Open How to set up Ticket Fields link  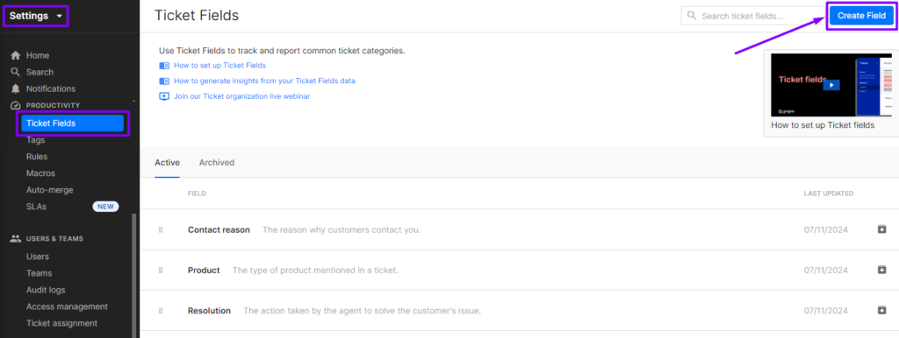click(x=219, y=65)
